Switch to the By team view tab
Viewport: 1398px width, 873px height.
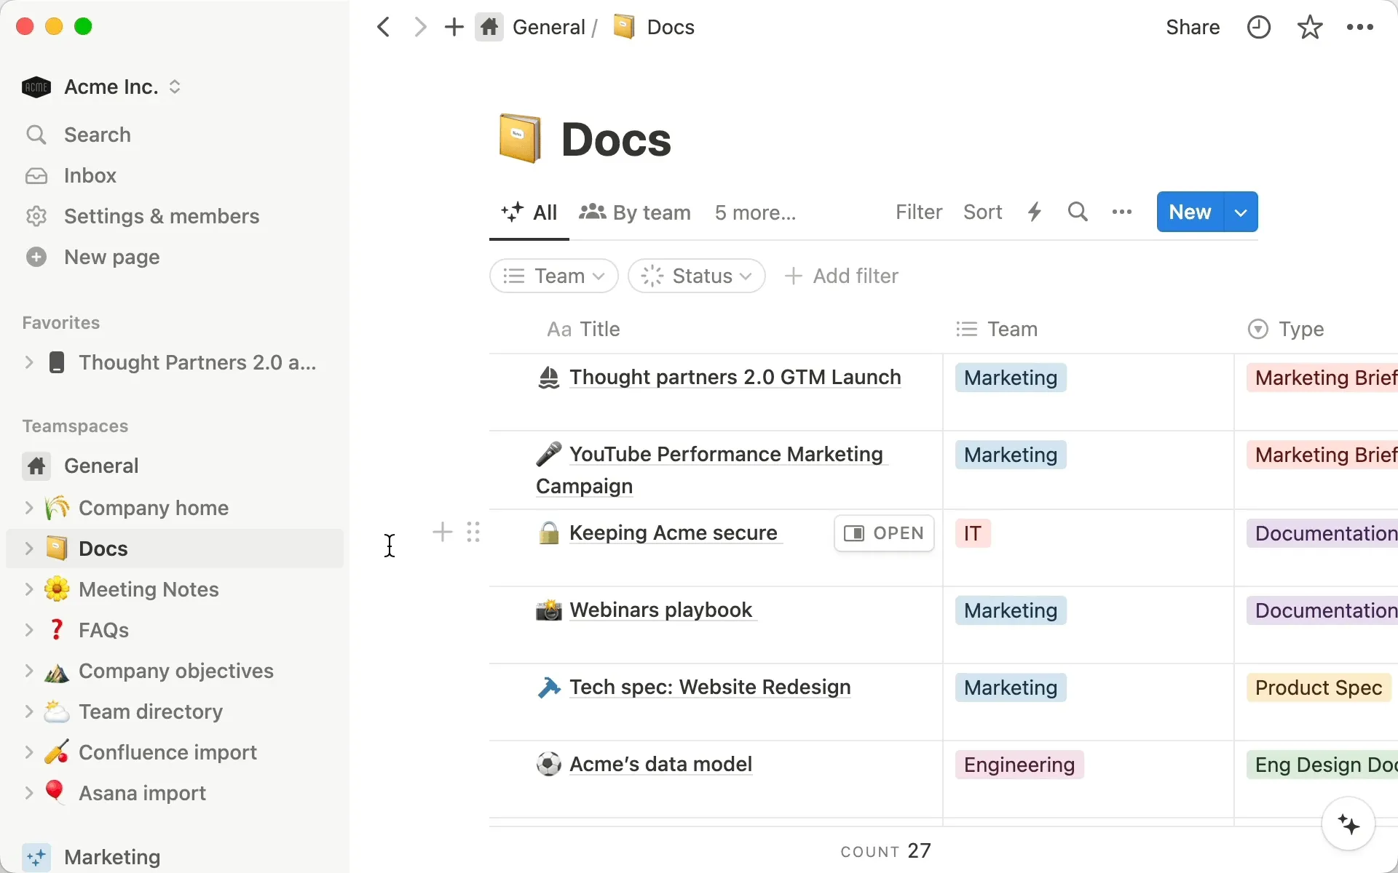pyautogui.click(x=635, y=212)
